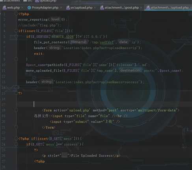Click header call with mess=success on line 13
192x170 pixels.
pos(85,82)
